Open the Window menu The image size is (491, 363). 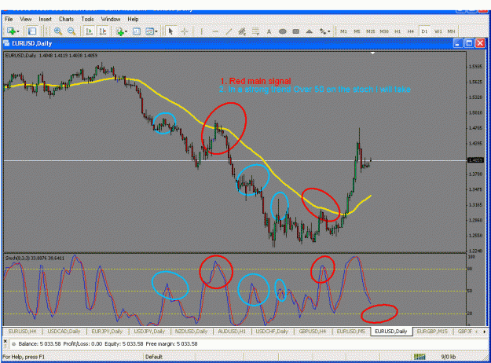point(111,19)
